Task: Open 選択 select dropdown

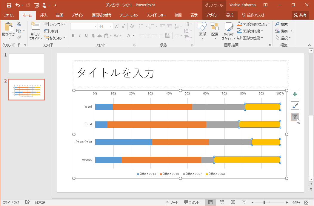Action: pos(283,38)
